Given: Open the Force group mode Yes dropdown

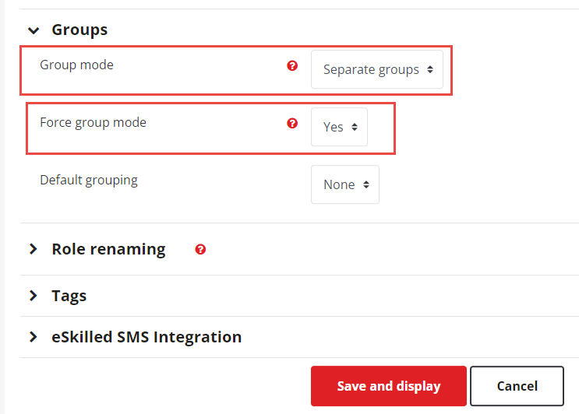Looking at the screenshot, I should click(x=339, y=127).
